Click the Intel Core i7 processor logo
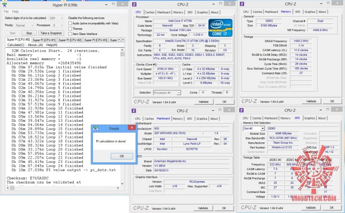This screenshot has height=213, width=345. pos(220,28)
